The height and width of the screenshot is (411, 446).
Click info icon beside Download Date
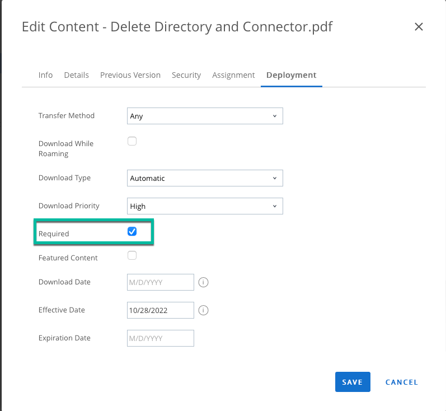tap(204, 282)
